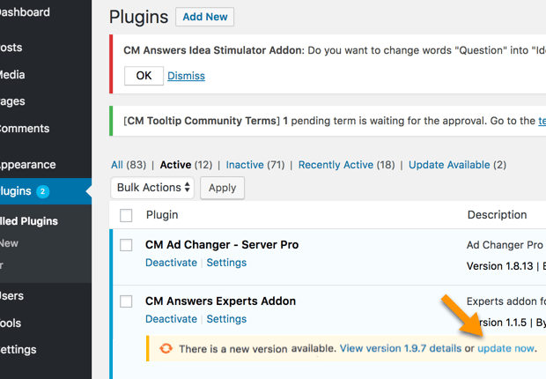Open Plugins in the sidebar menu

[x=16, y=191]
